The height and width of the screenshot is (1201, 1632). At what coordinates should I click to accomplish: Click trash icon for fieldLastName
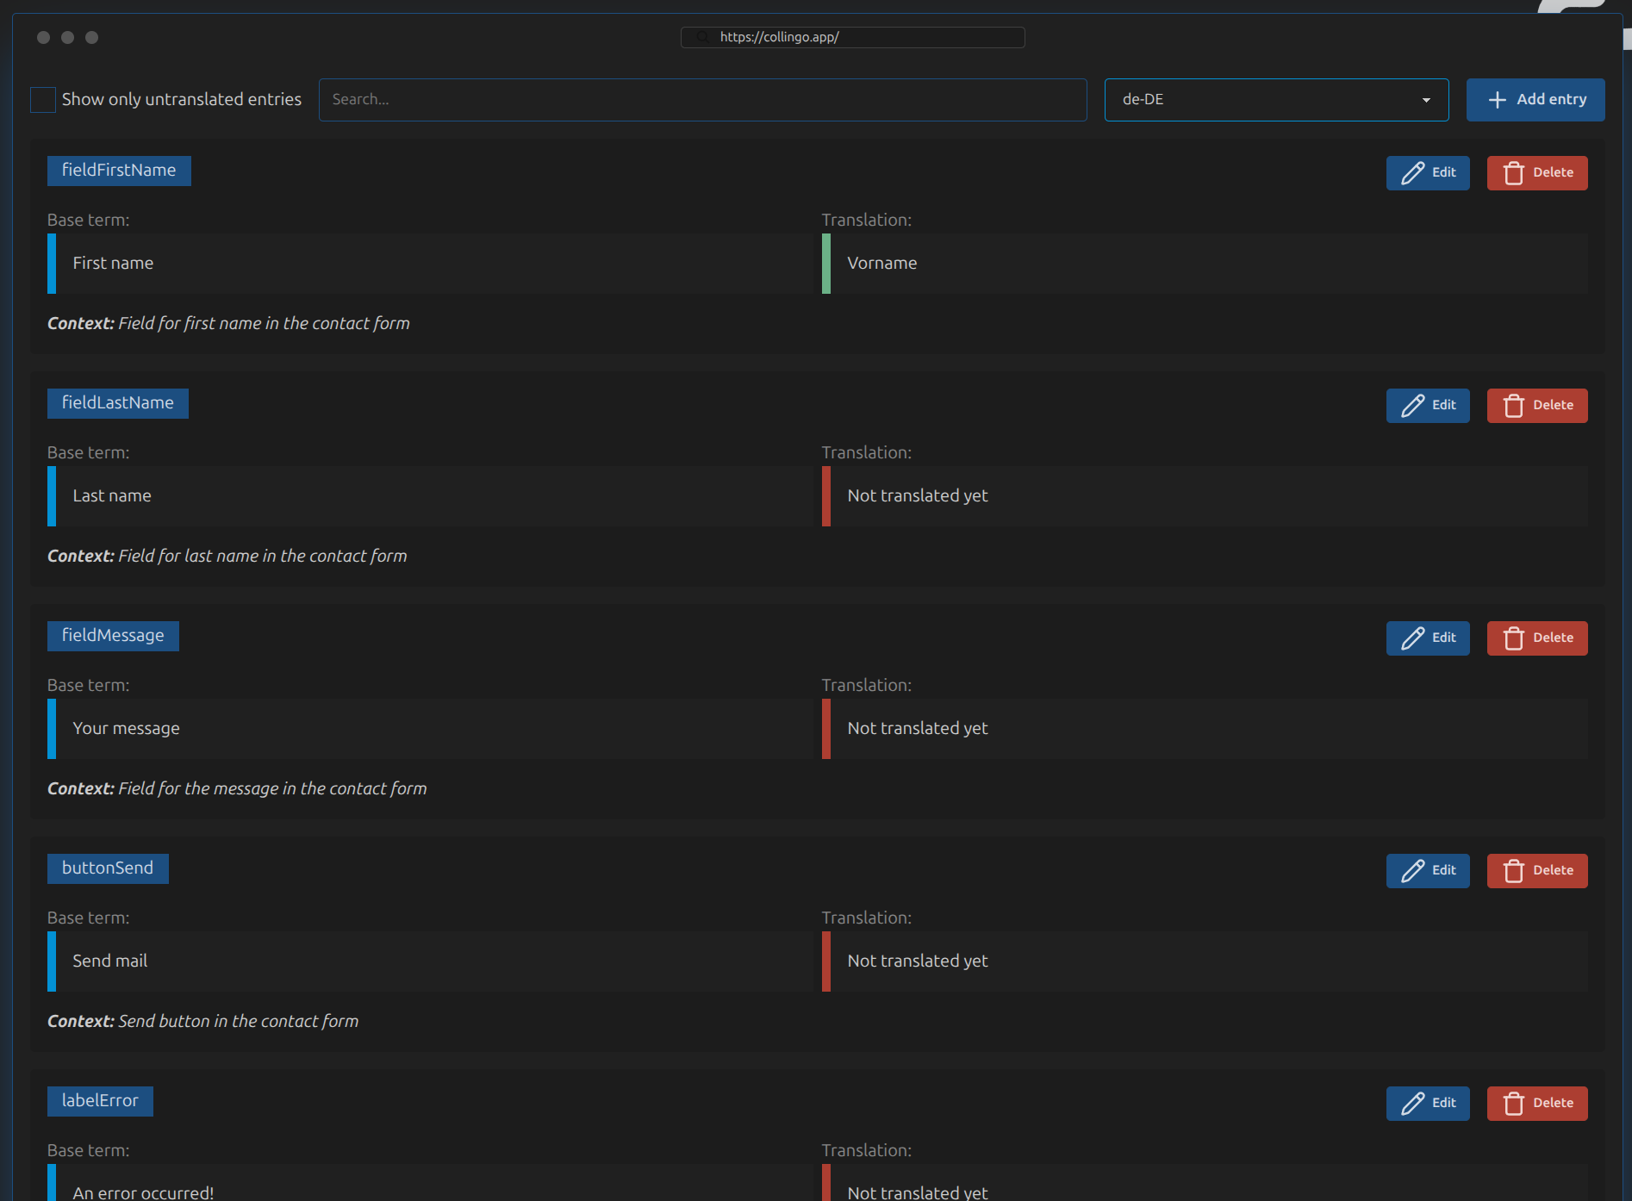tap(1514, 406)
